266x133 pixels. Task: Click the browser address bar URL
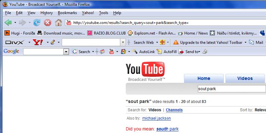point(131,23)
